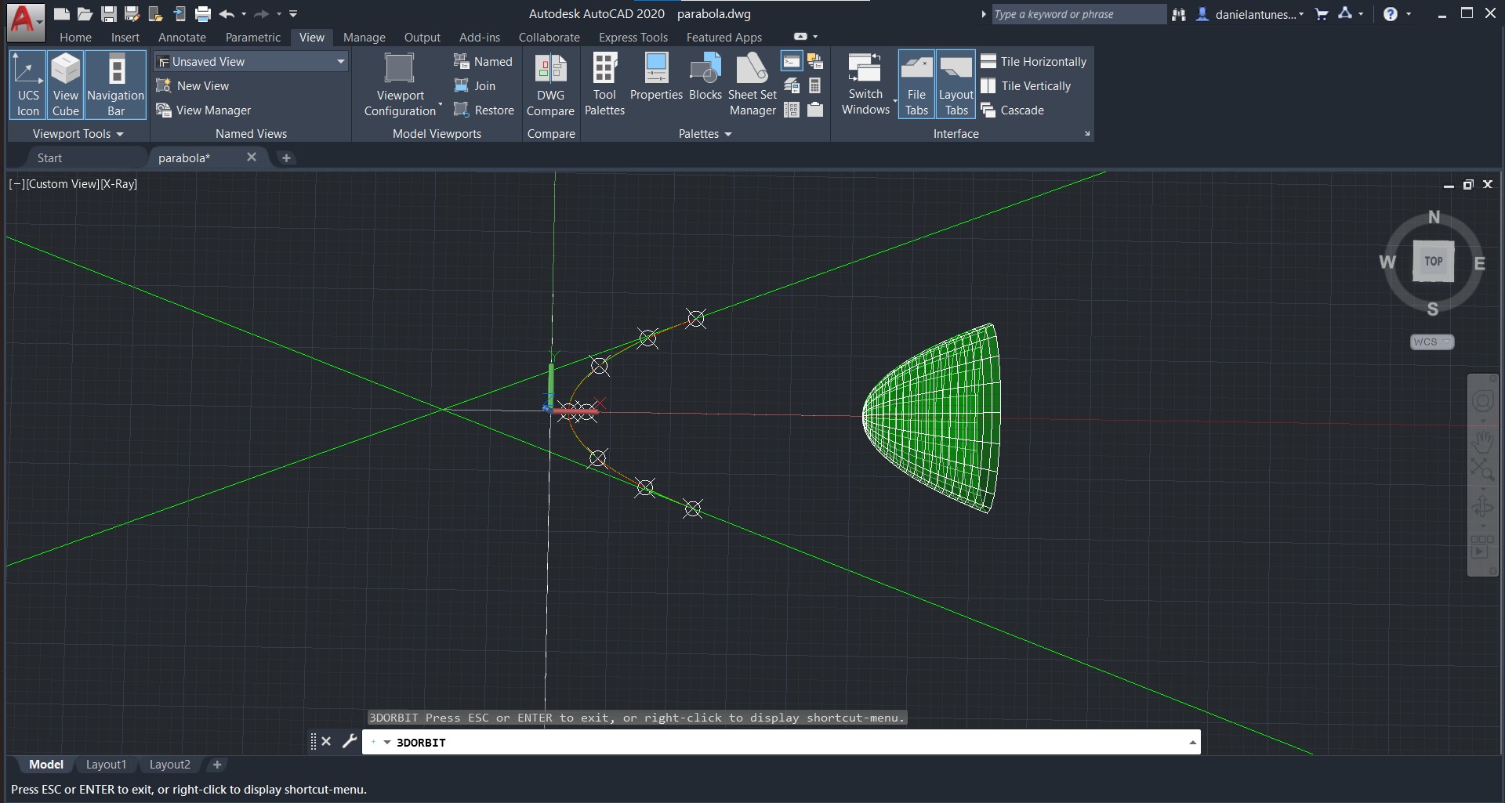Viewport: 1505px width, 803px height.
Task: Click the Help question mark icon
Action: coord(1390,14)
